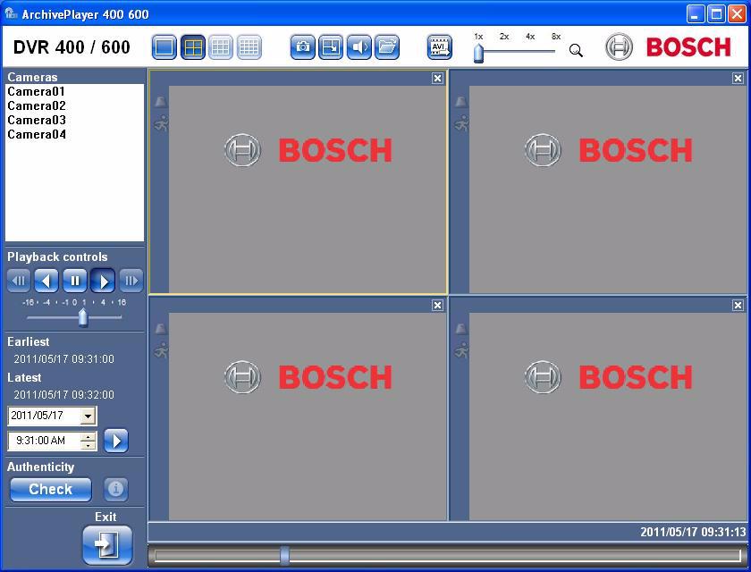The width and height of the screenshot is (751, 572).
Task: Click the 9:31:00 AM time field
Action: (x=43, y=441)
